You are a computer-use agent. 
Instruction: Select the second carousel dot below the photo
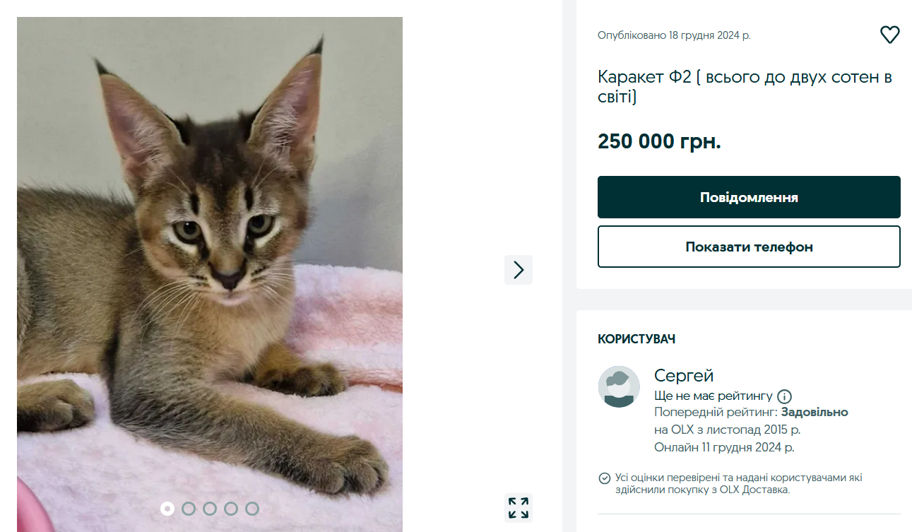pyautogui.click(x=189, y=508)
